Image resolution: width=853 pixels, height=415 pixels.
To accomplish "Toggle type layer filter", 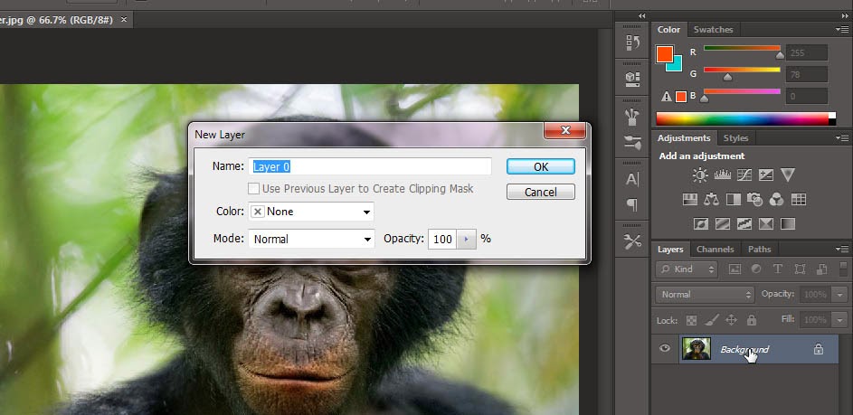I will (x=778, y=269).
